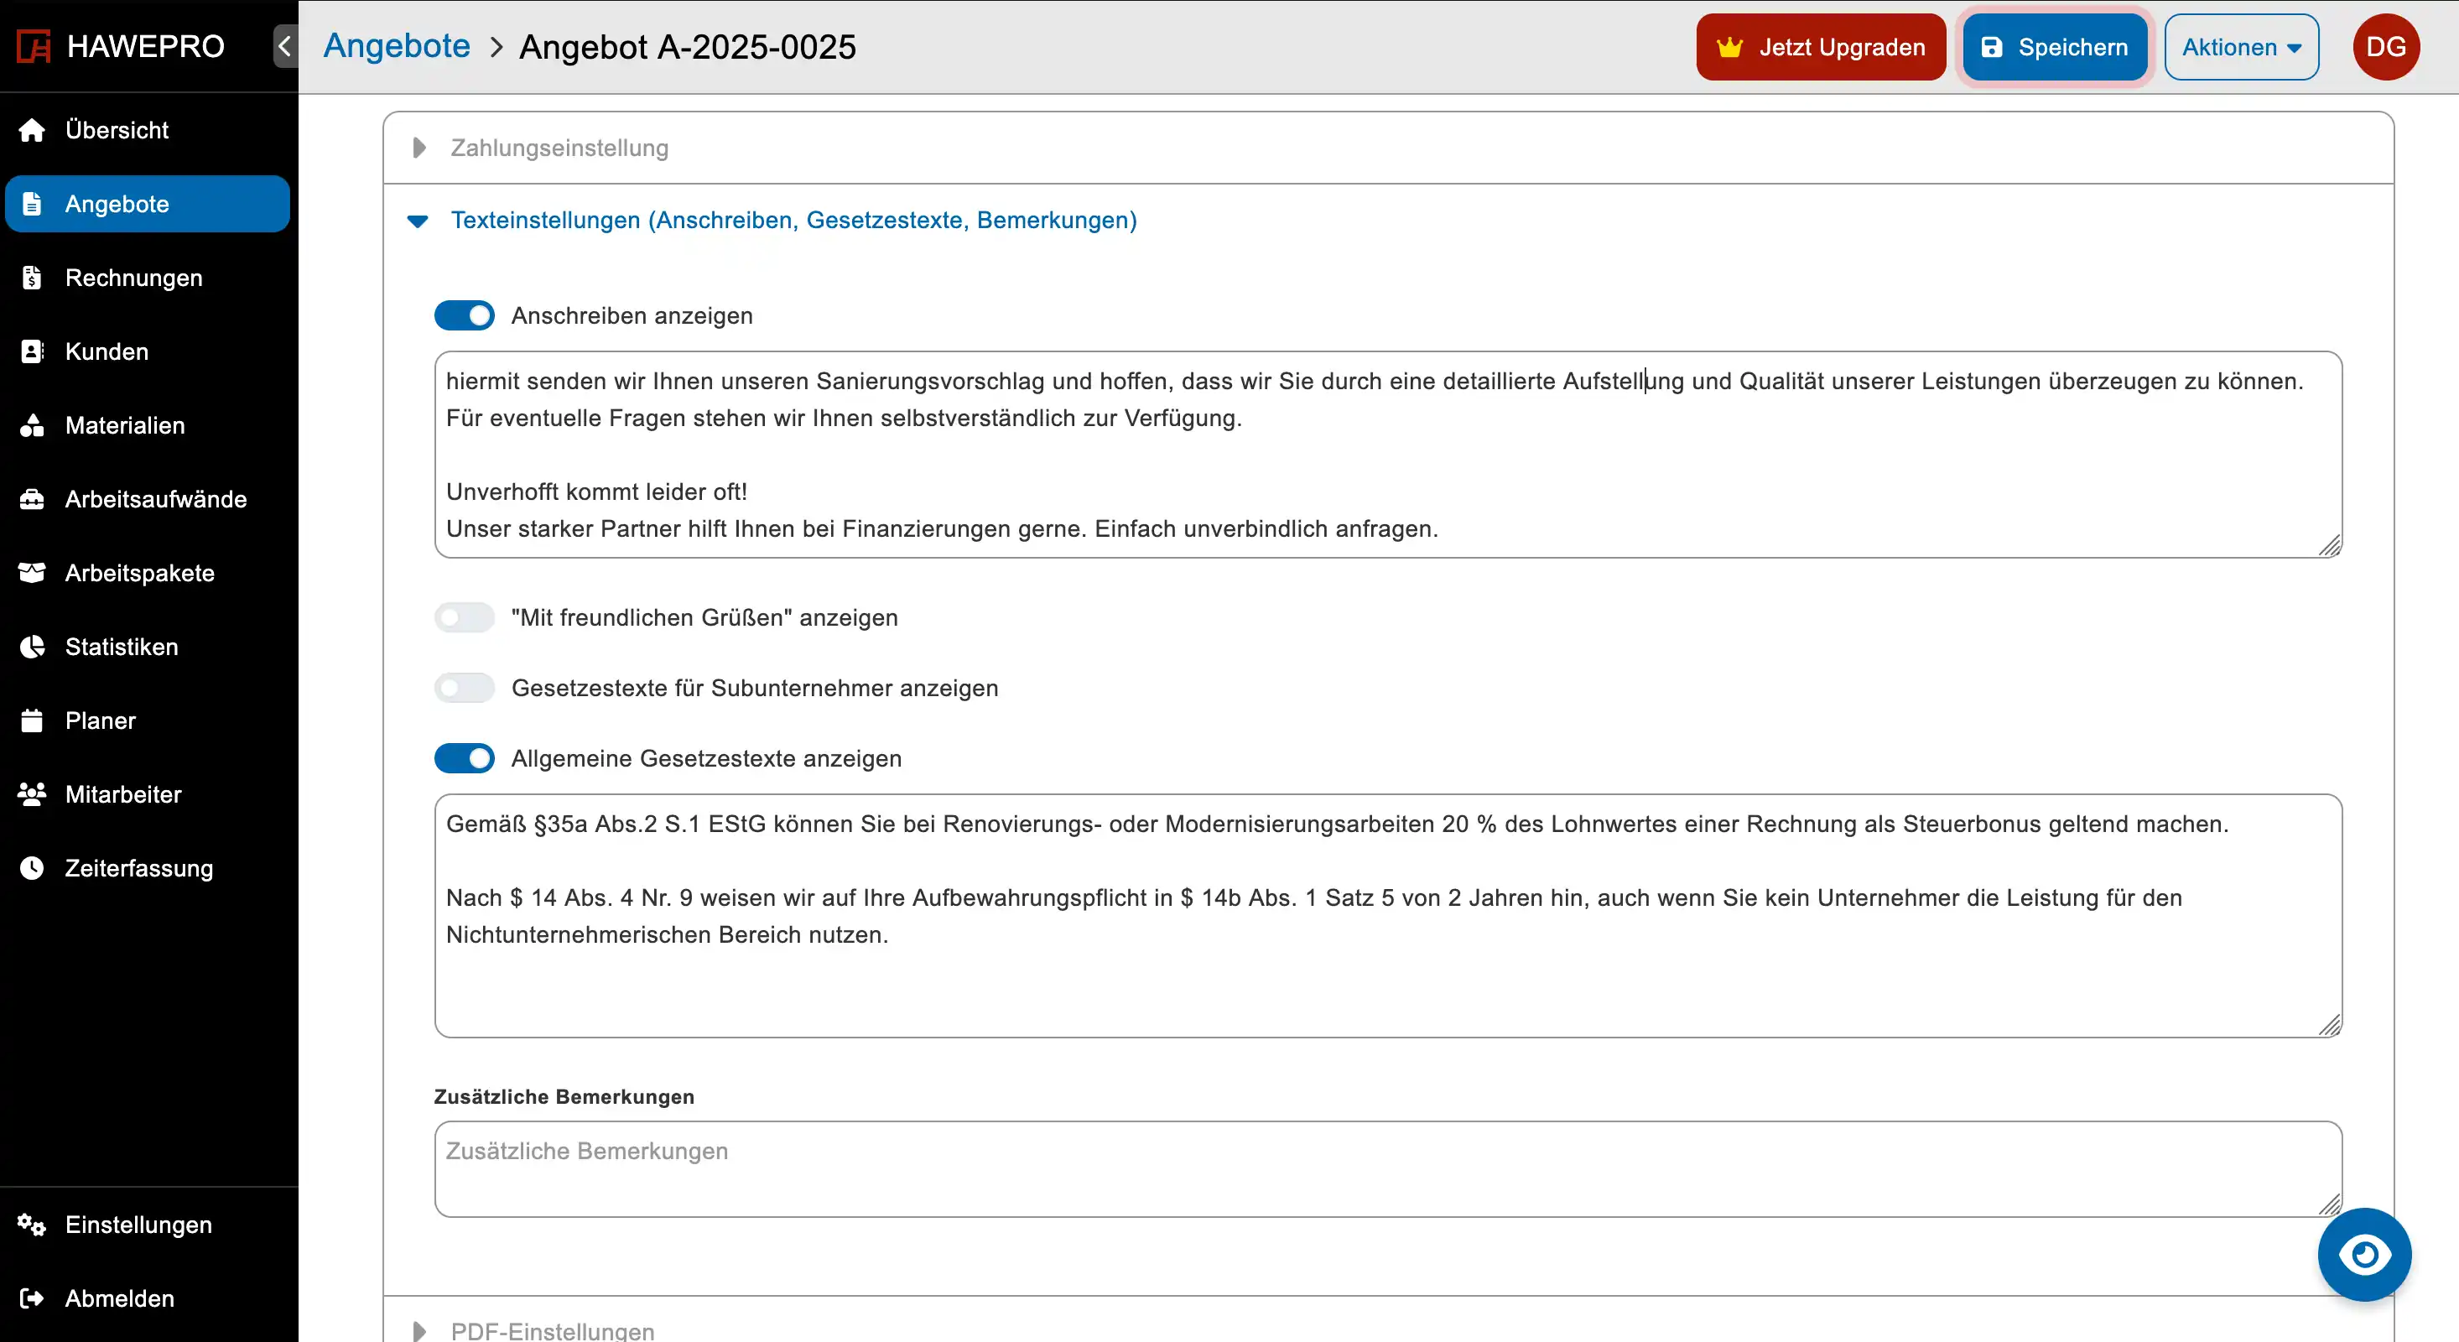Open Rechnungen from the sidebar
This screenshot has height=1342, width=2459.
147,278
